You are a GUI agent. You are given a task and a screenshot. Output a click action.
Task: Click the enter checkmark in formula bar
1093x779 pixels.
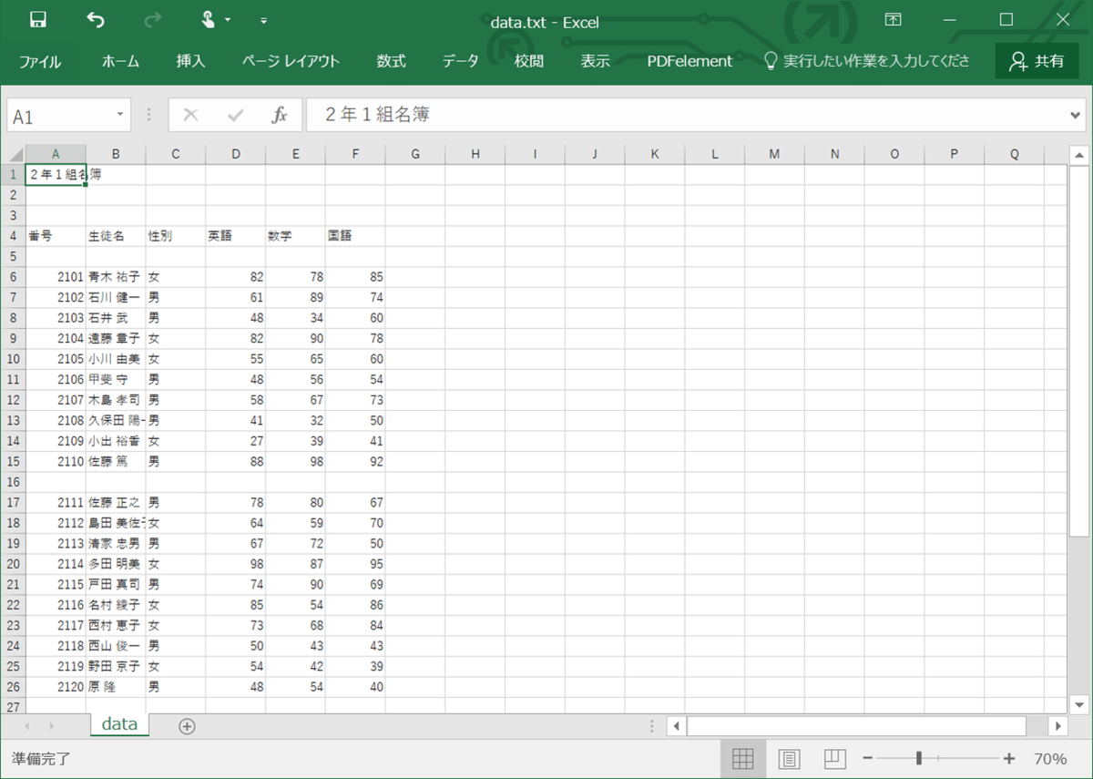click(236, 115)
